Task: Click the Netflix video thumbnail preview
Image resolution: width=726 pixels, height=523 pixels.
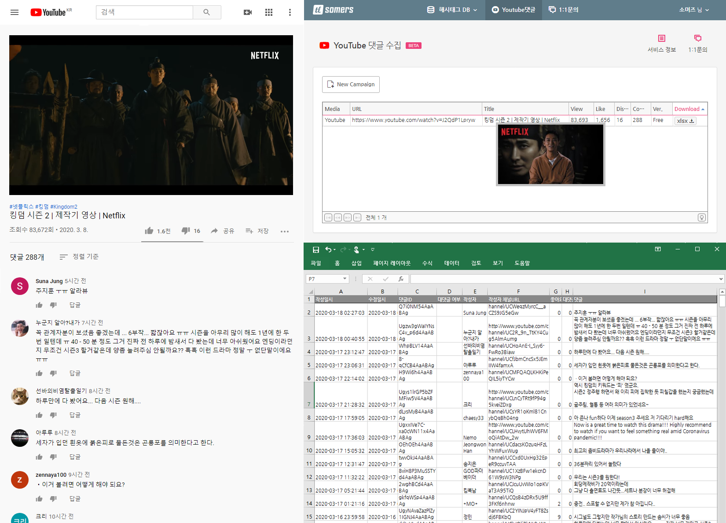Action: pyautogui.click(x=550, y=154)
